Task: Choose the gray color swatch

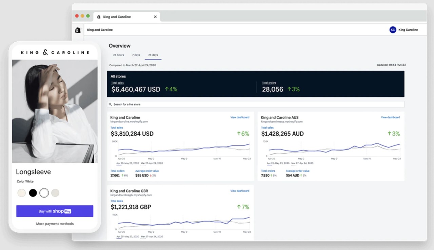Action: tap(56, 193)
